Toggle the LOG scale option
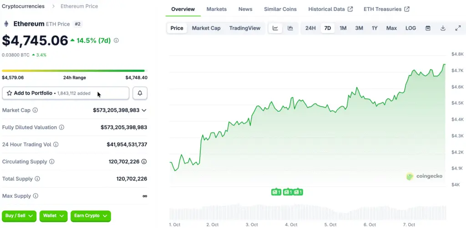 (x=410, y=28)
